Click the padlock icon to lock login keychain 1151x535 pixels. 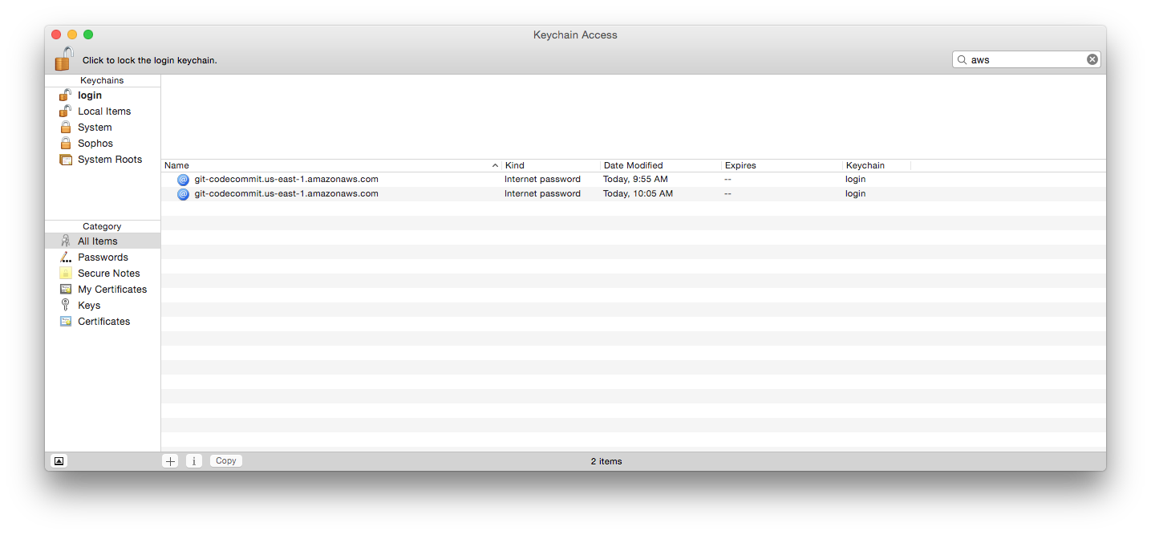pos(64,59)
